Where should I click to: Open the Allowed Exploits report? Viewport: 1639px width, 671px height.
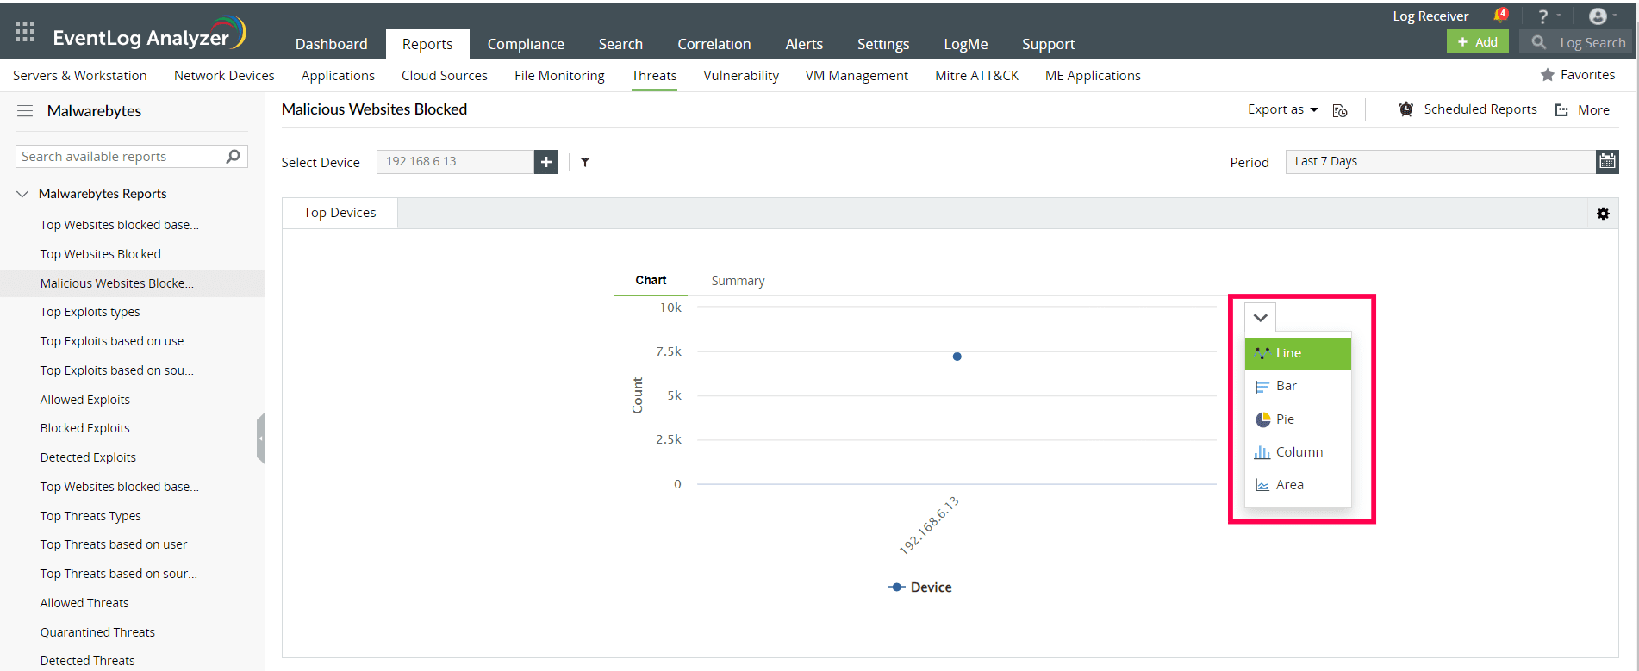pyautogui.click(x=84, y=400)
